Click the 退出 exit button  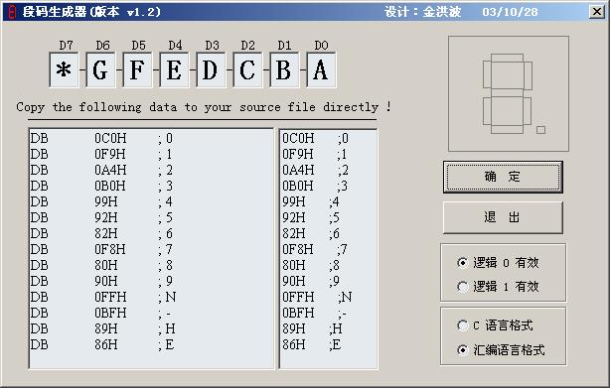503,217
